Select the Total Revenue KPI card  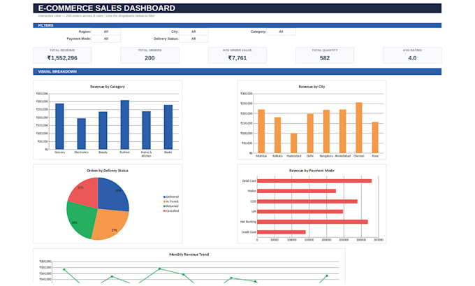[62, 55]
